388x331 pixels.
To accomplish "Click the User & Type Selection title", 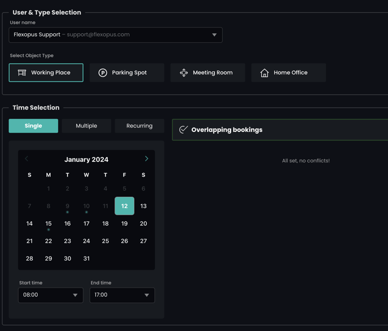I will 47,12.
